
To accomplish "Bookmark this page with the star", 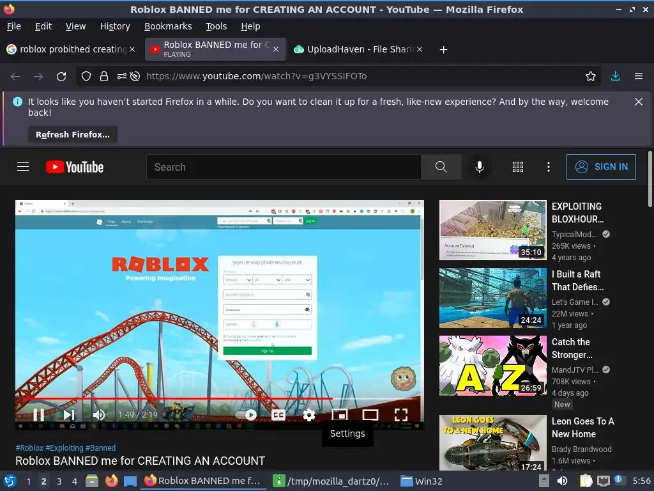I will click(591, 77).
